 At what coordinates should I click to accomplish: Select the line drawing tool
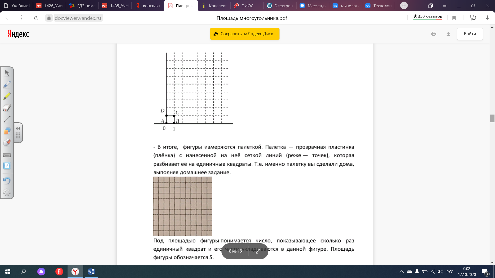click(7, 119)
